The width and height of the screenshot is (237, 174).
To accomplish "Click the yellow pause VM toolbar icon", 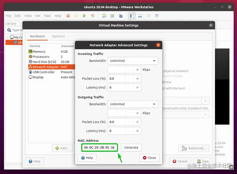I will [x=76, y=16].
